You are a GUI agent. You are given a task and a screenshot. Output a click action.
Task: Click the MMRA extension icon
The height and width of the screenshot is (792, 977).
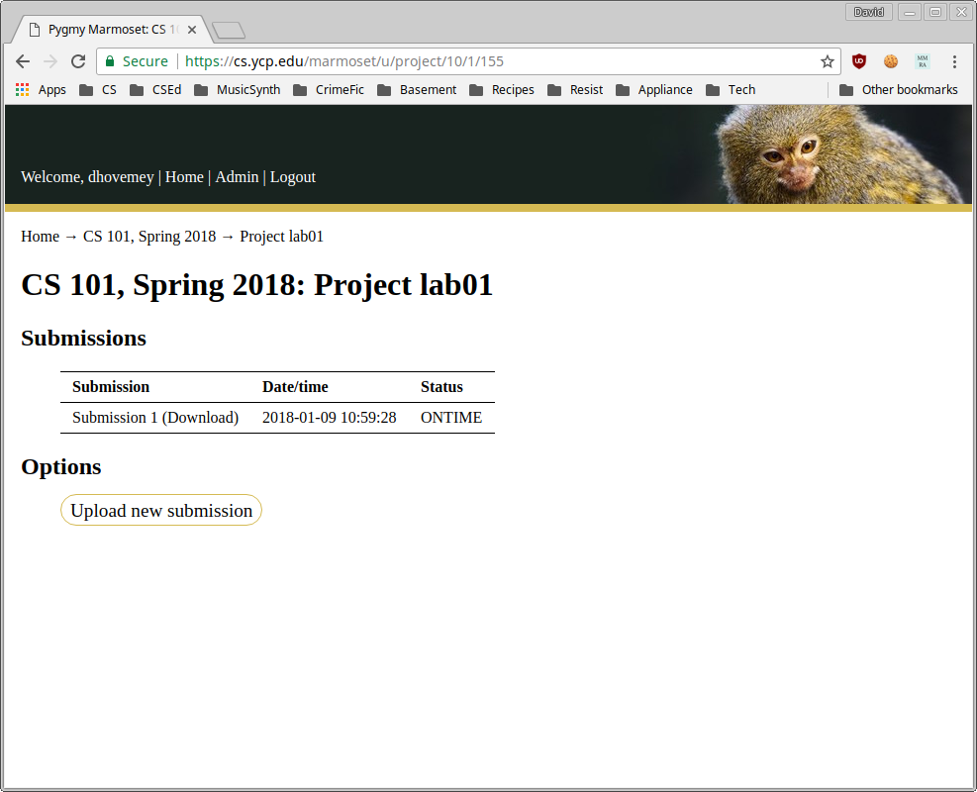tap(923, 61)
